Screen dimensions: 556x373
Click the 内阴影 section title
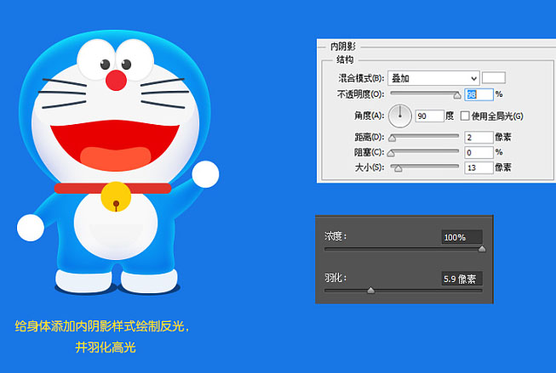pyautogui.click(x=342, y=47)
